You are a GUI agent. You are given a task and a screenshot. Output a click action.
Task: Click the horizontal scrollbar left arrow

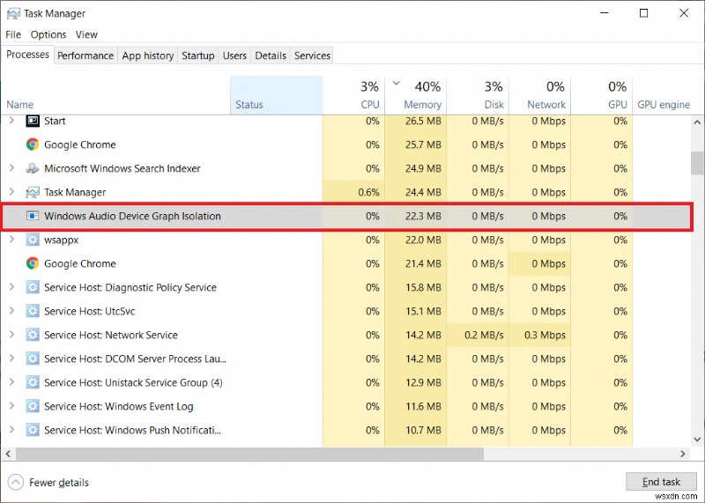pos(8,454)
